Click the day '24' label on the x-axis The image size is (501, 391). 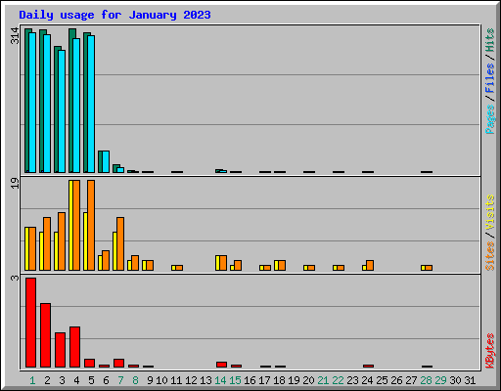[x=367, y=380]
